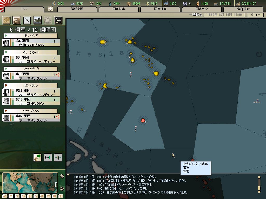Collapse the シェルブルック province group header

(x=31, y=111)
